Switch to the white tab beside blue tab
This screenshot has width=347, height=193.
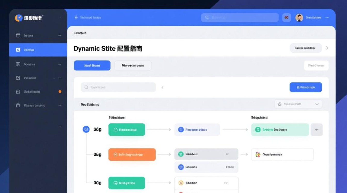click(x=133, y=66)
